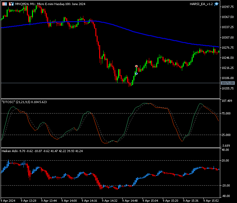The height and width of the screenshot is (203, 237).
Task: Click the 18216.25 price scale value
Action: point(227,68)
